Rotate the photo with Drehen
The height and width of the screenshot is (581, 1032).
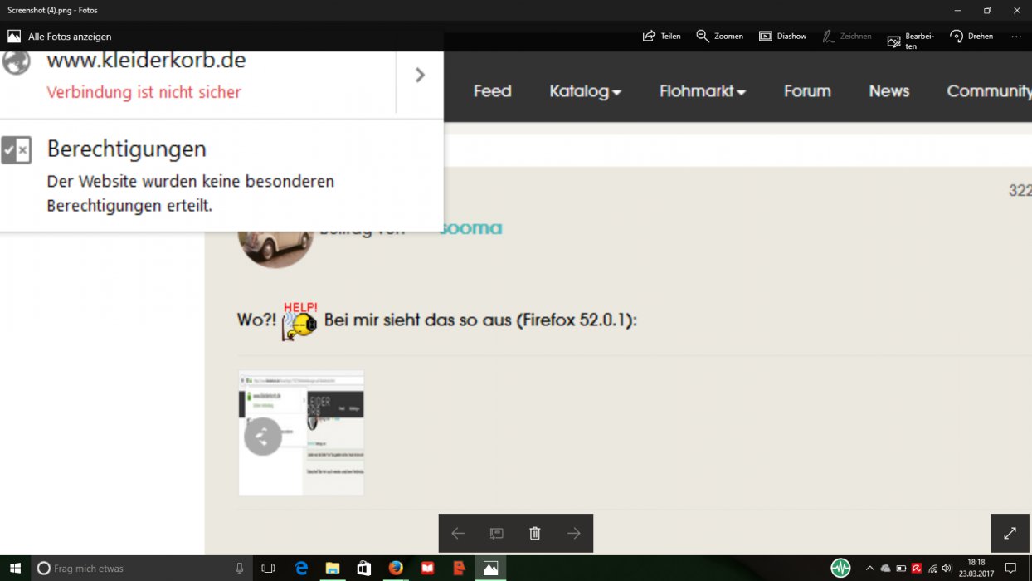coord(971,37)
